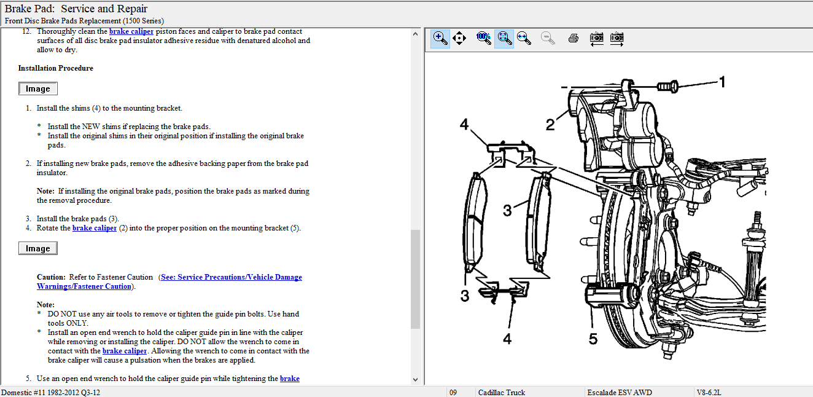The width and height of the screenshot is (813, 397).
Task: Click the text pane scroll down arrow
Action: pyautogui.click(x=415, y=380)
